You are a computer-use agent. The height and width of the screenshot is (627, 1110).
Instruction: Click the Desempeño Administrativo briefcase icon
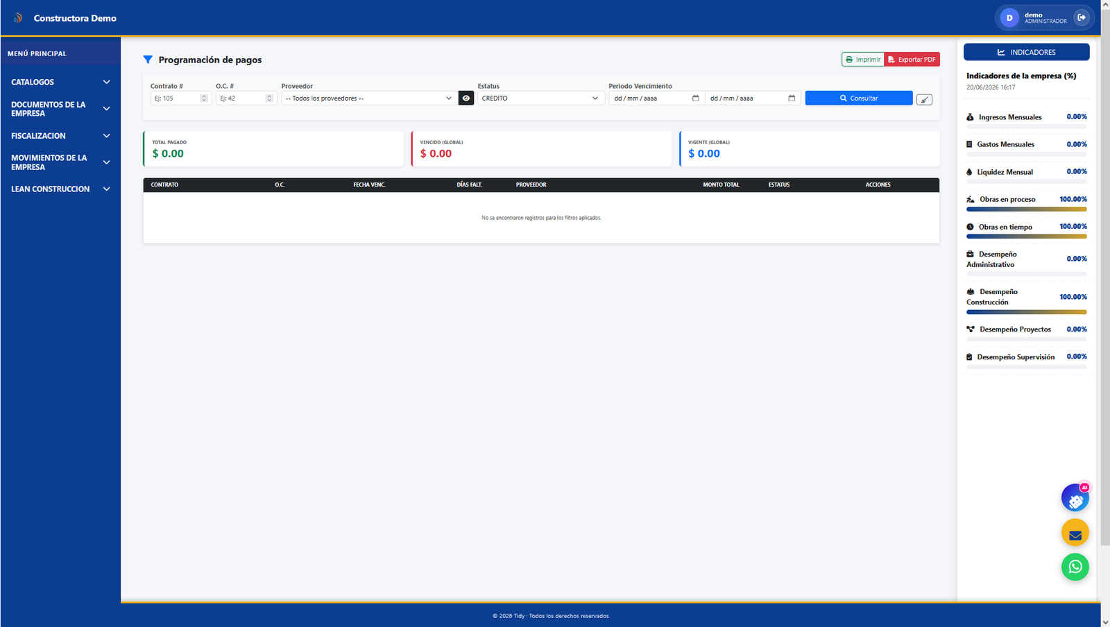click(x=970, y=254)
